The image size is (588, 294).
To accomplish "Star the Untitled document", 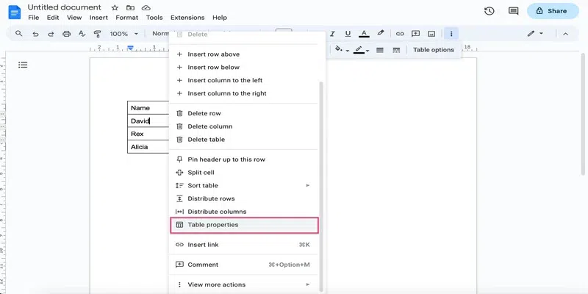I will 115,7.
